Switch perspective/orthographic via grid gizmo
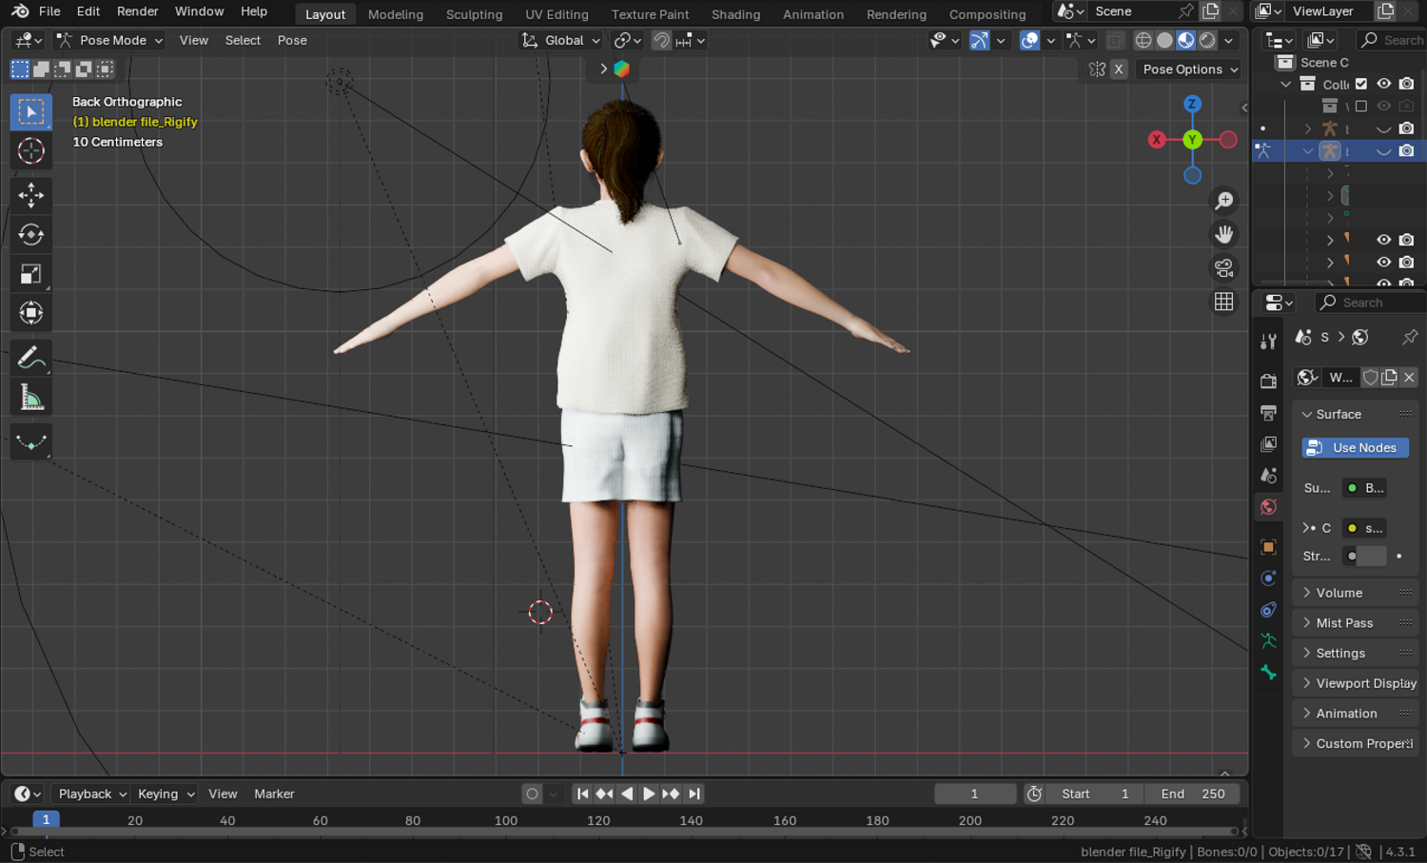This screenshot has width=1427, height=863. [1224, 302]
